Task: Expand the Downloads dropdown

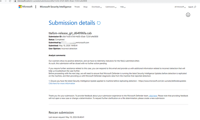Action: tap(97, 7)
